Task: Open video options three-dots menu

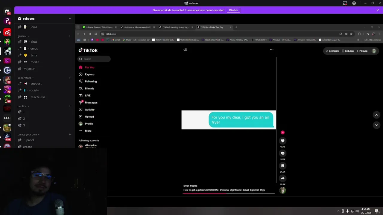Action: click(x=272, y=50)
